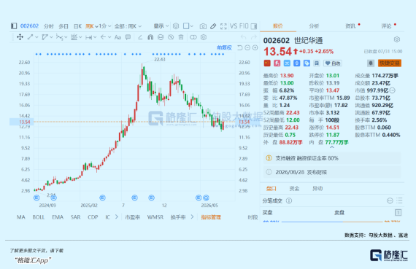
Task: Click the camera screenshot icon
Action: click(x=203, y=26)
